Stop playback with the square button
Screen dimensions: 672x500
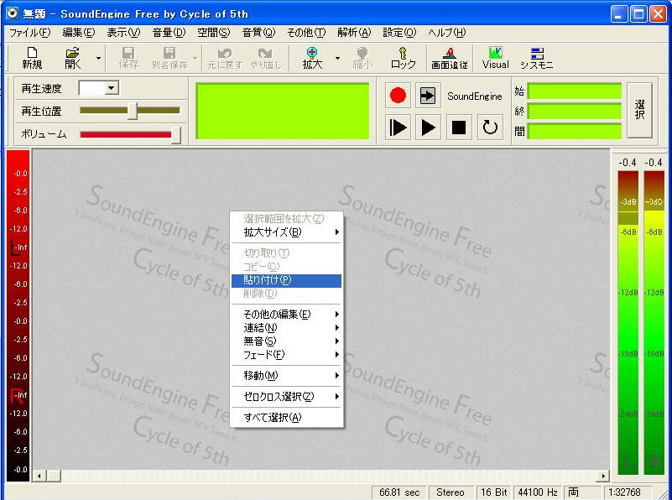(459, 128)
